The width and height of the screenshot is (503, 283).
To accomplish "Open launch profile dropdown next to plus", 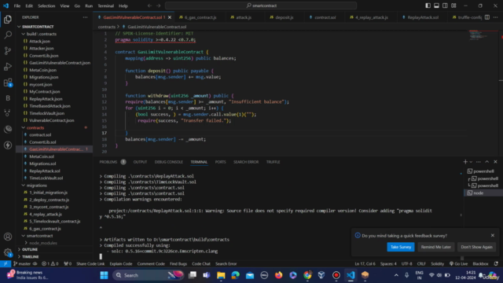I will (471, 162).
